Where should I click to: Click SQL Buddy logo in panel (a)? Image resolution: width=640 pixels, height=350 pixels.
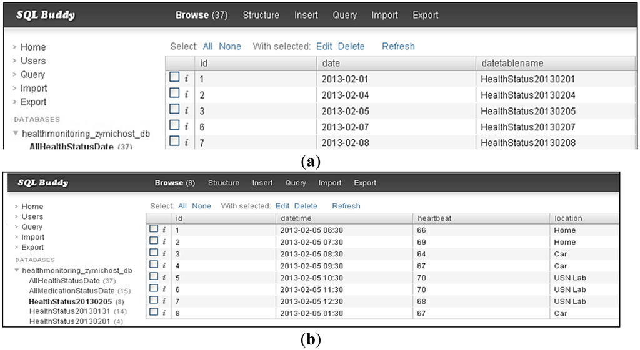[x=46, y=15]
